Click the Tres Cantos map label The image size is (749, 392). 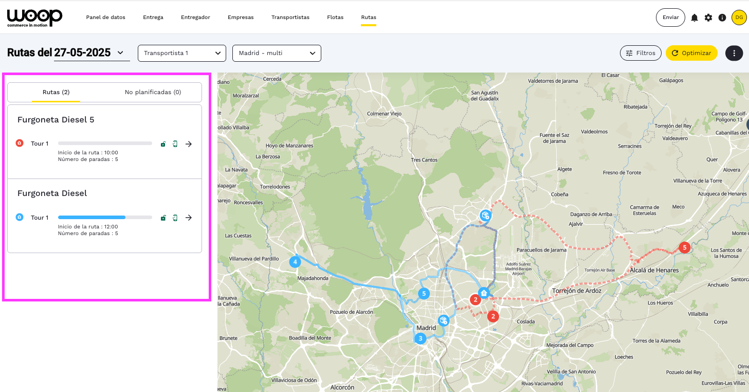click(x=425, y=160)
